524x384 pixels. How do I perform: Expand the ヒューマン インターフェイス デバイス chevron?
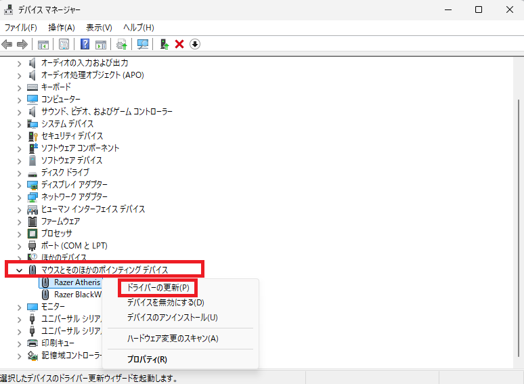pos(20,210)
